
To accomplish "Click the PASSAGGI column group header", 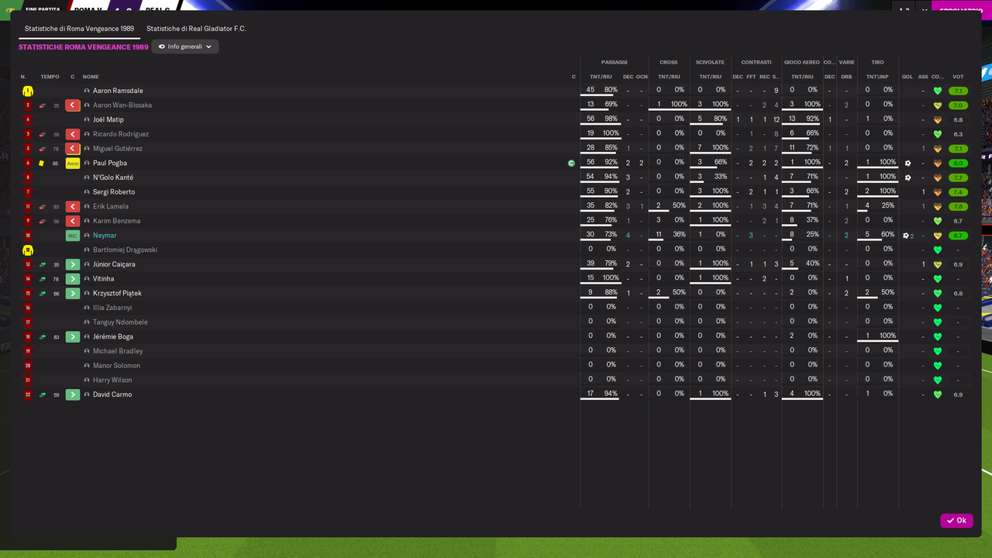I will [615, 62].
